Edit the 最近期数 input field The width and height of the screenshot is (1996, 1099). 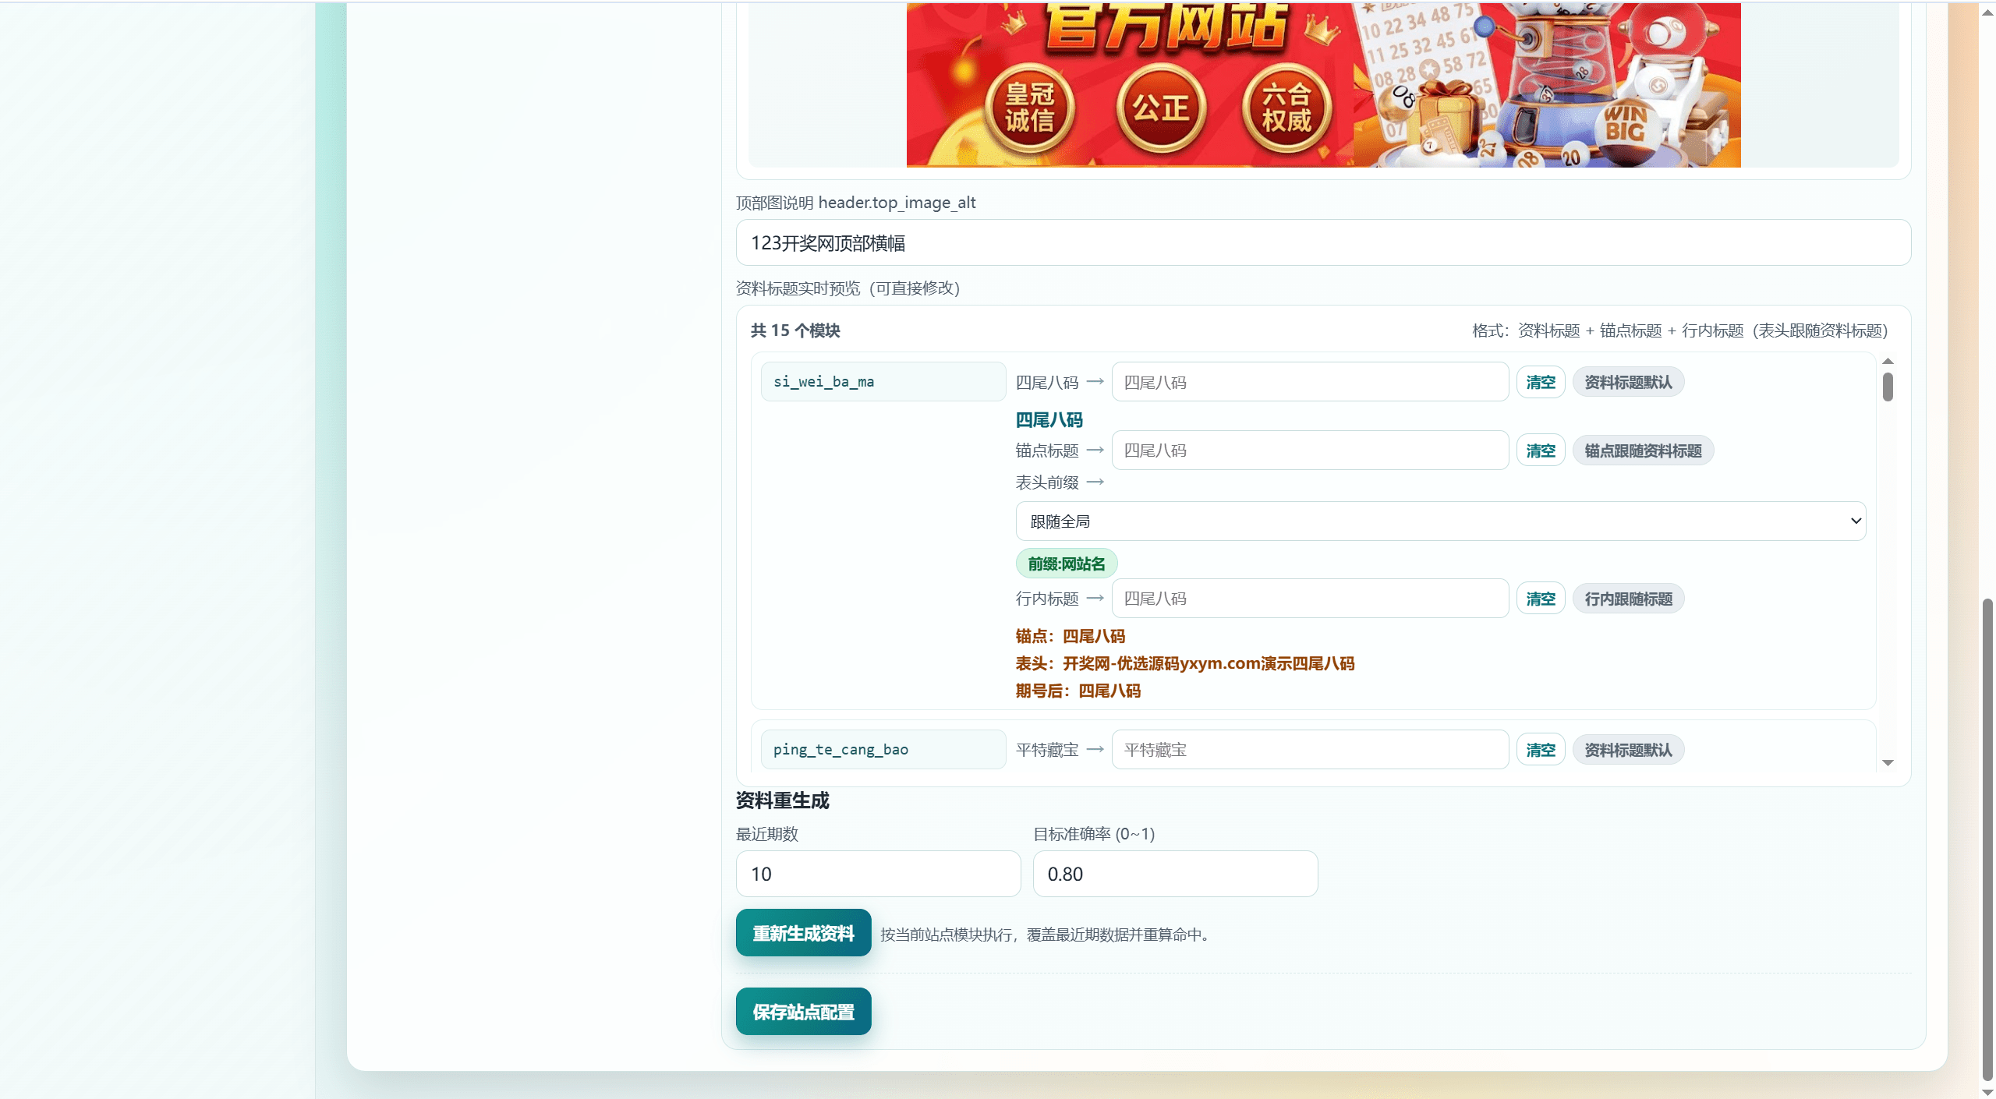pyautogui.click(x=878, y=874)
